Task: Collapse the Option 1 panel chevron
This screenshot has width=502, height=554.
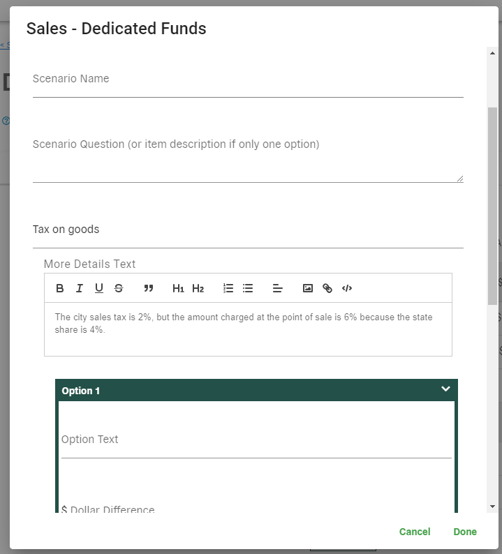Action: coord(445,389)
